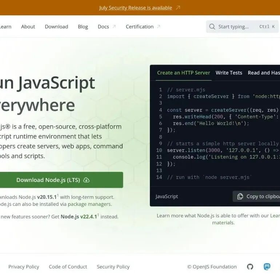Open the Download navigation link
Viewport: 280px width, 280px height.
click(x=56, y=27)
